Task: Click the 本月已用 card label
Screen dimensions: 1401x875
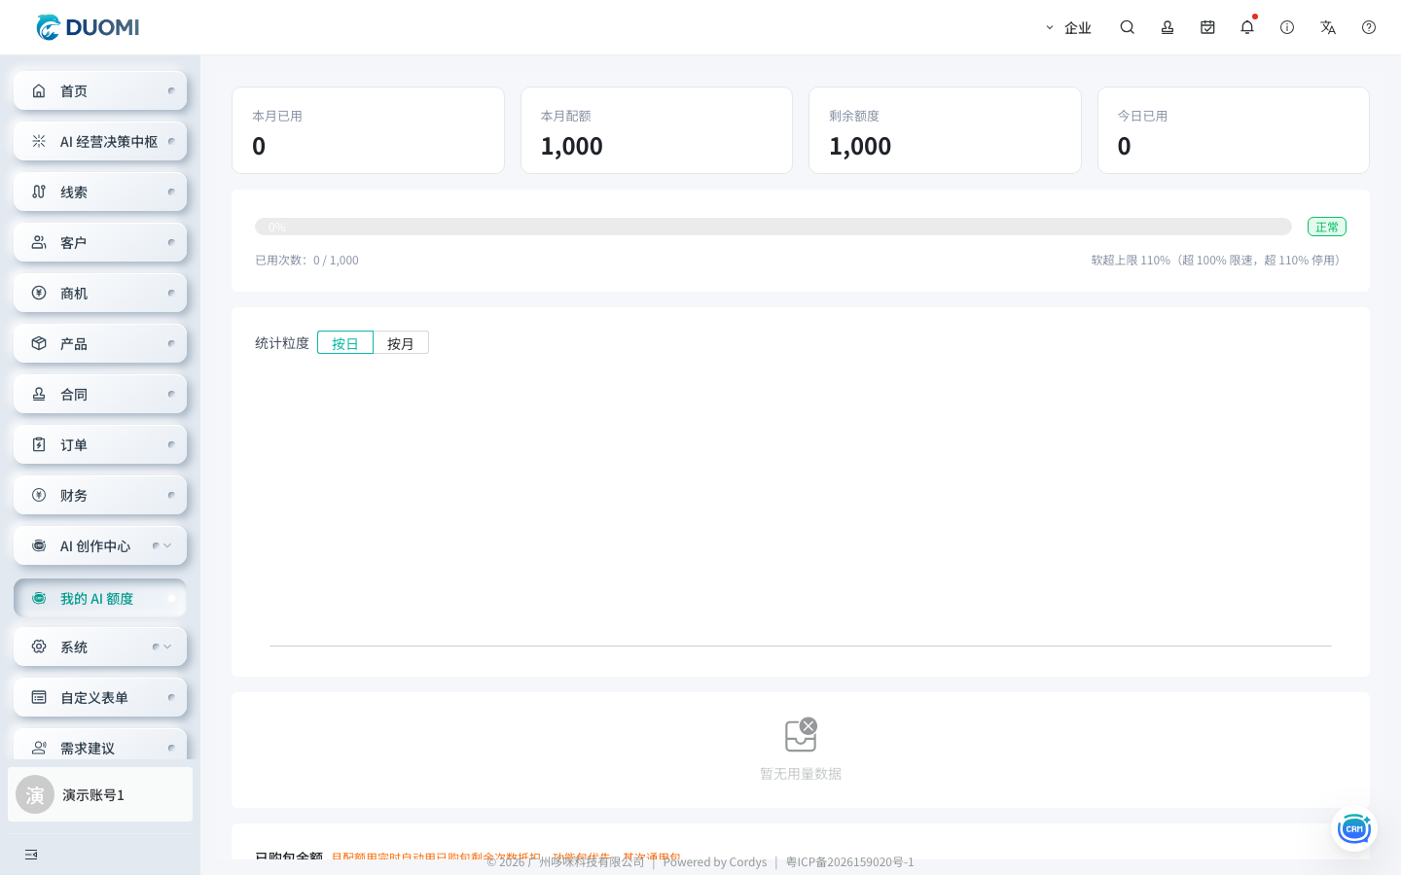Action: (277, 116)
